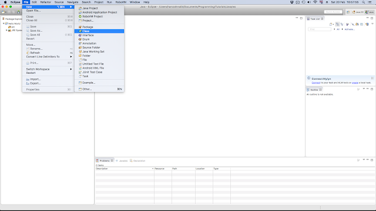Choose Class in the New submenu

pyautogui.click(x=99, y=31)
